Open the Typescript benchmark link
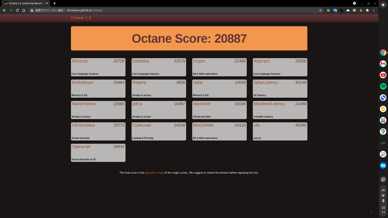The image size is (388, 218). point(81,146)
